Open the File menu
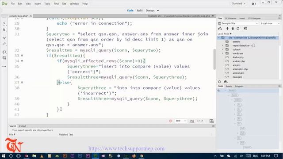 13,4
